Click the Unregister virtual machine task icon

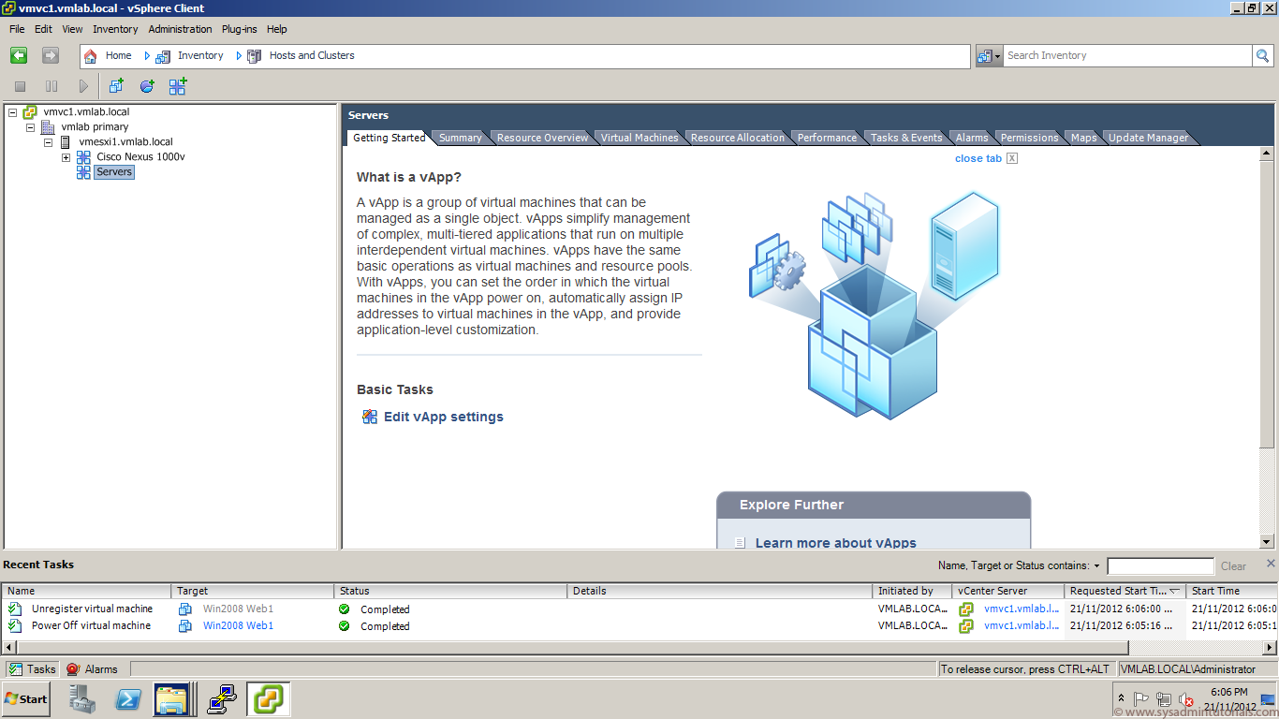(x=15, y=609)
